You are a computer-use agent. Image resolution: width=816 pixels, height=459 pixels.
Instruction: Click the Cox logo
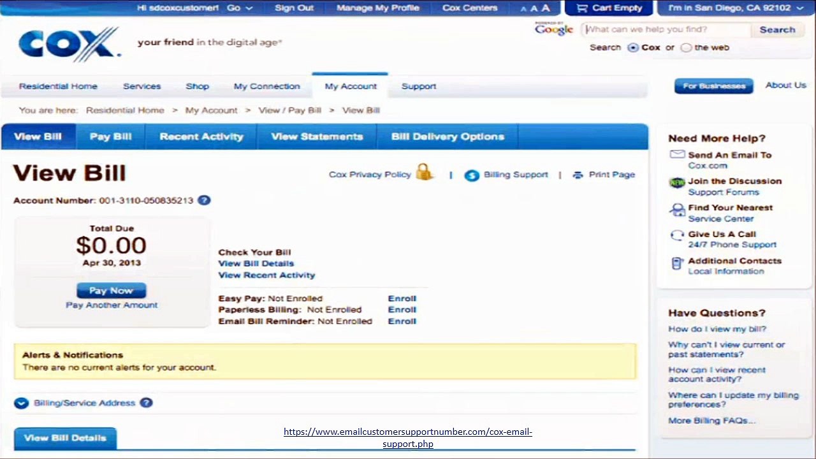coord(69,43)
